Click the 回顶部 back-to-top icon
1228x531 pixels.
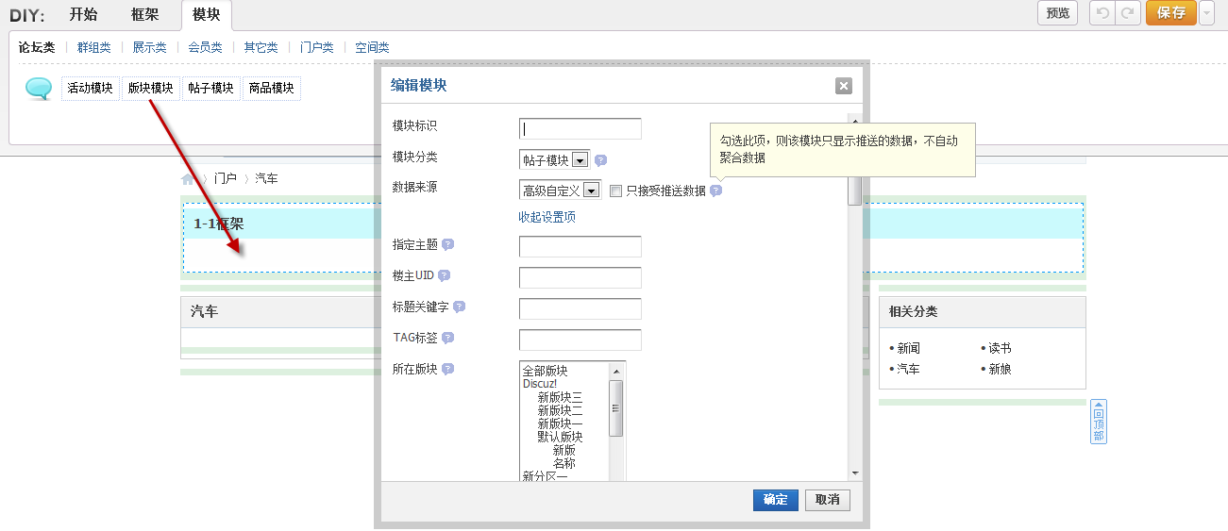[1098, 421]
